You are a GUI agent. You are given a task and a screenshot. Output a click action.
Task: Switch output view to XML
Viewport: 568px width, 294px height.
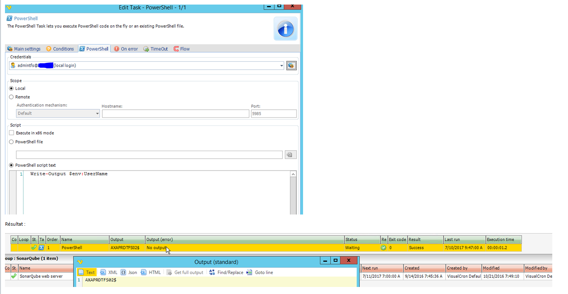click(109, 272)
